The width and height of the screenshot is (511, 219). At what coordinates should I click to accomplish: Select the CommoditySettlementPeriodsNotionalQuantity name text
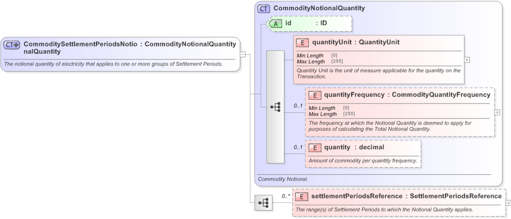[80, 48]
